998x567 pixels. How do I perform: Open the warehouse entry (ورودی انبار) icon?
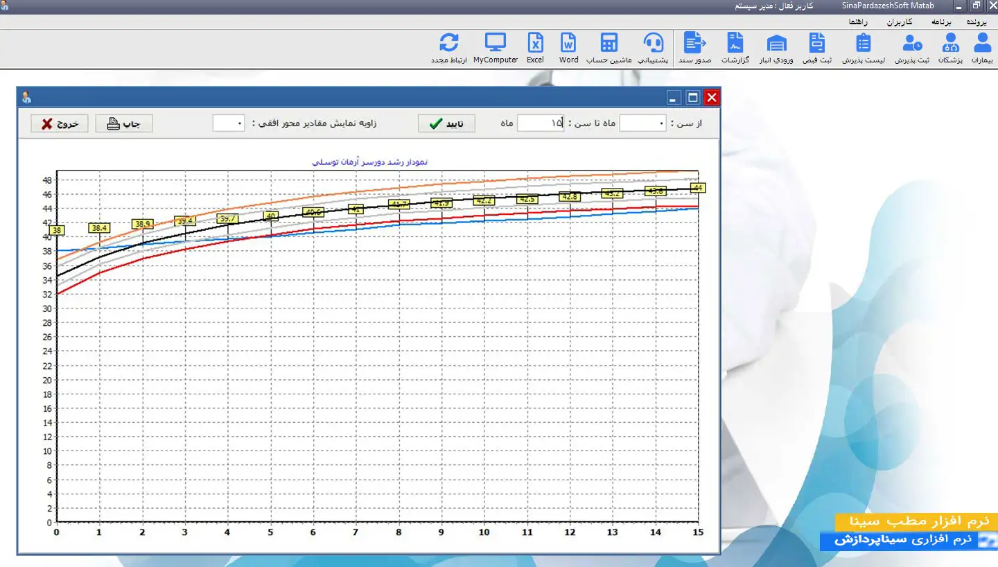tap(777, 48)
